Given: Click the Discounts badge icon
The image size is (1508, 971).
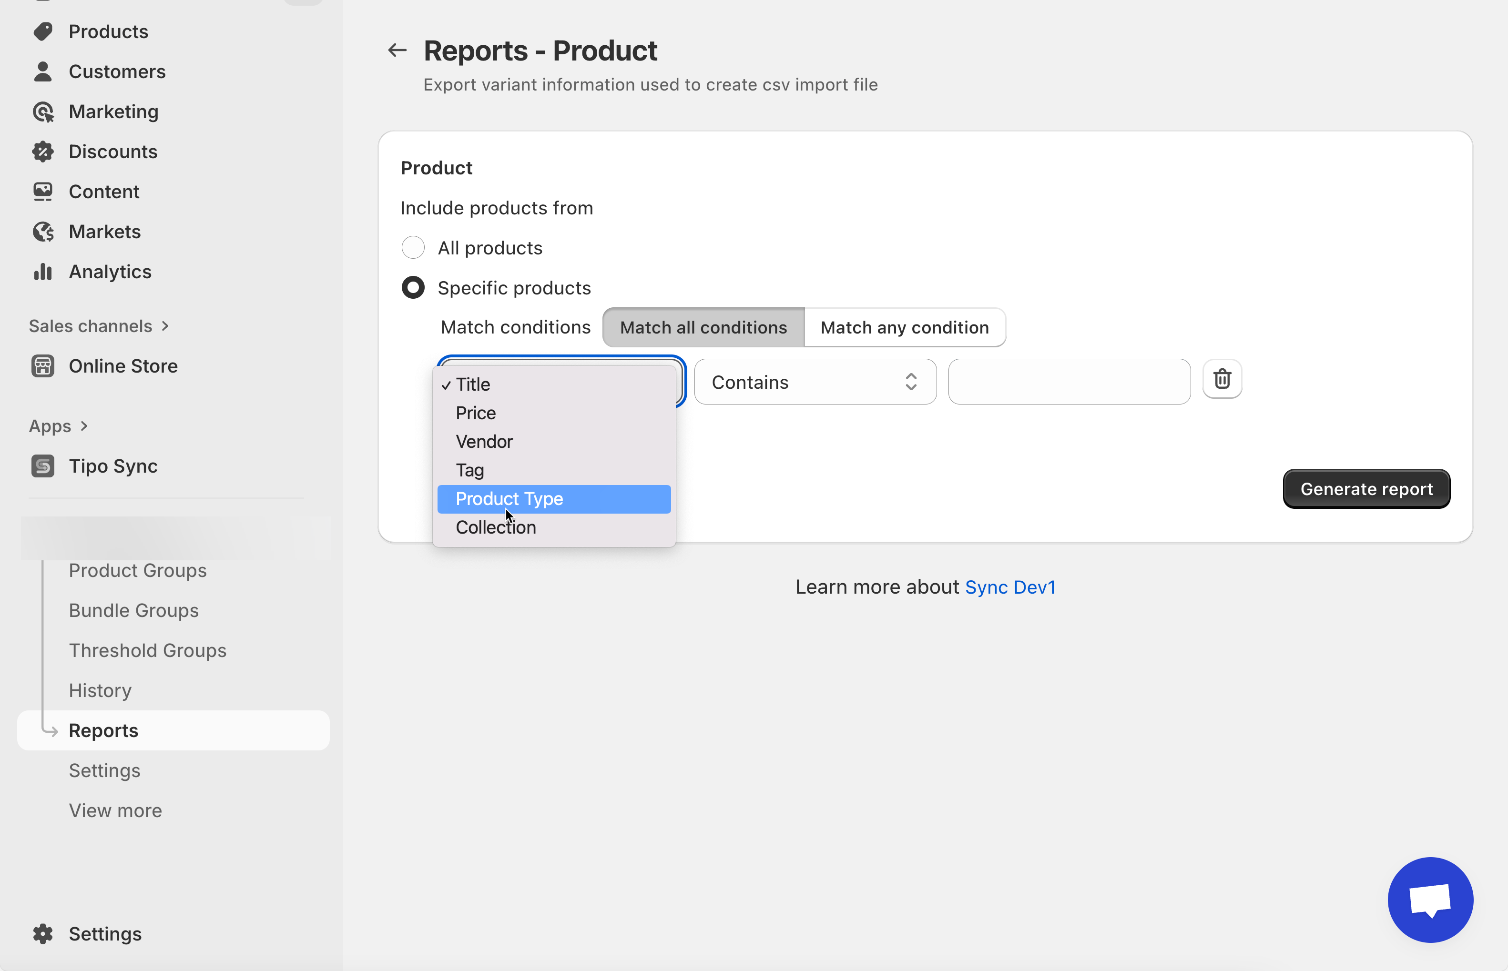Looking at the screenshot, I should pyautogui.click(x=43, y=152).
